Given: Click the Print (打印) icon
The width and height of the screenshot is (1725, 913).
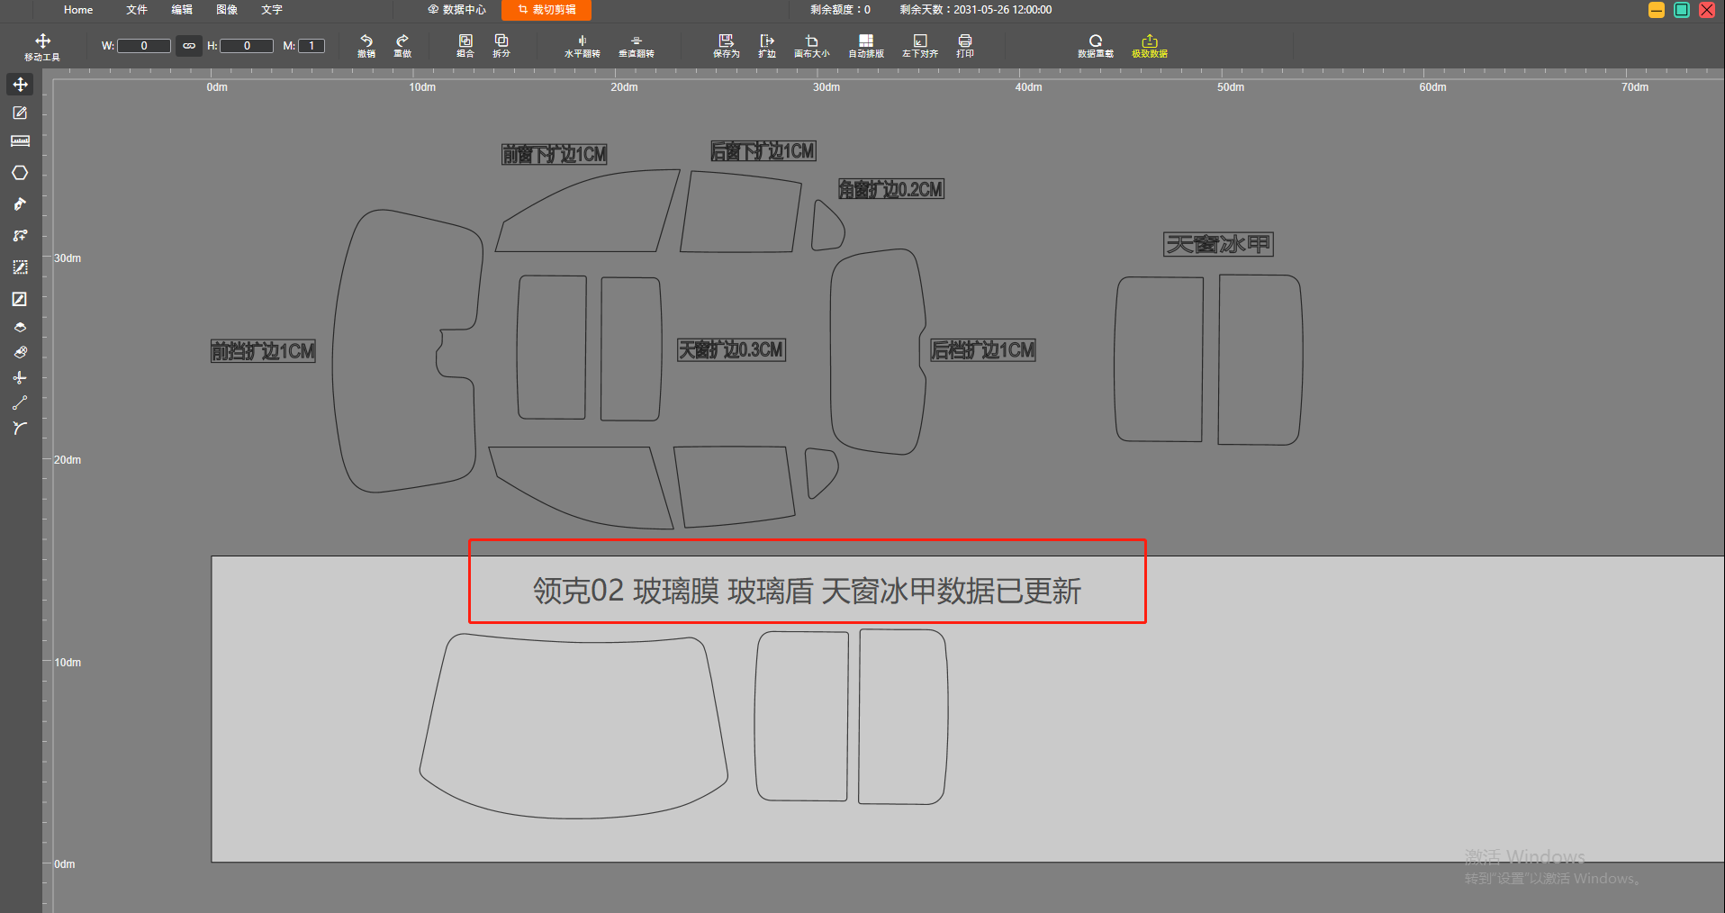Looking at the screenshot, I should click(965, 46).
